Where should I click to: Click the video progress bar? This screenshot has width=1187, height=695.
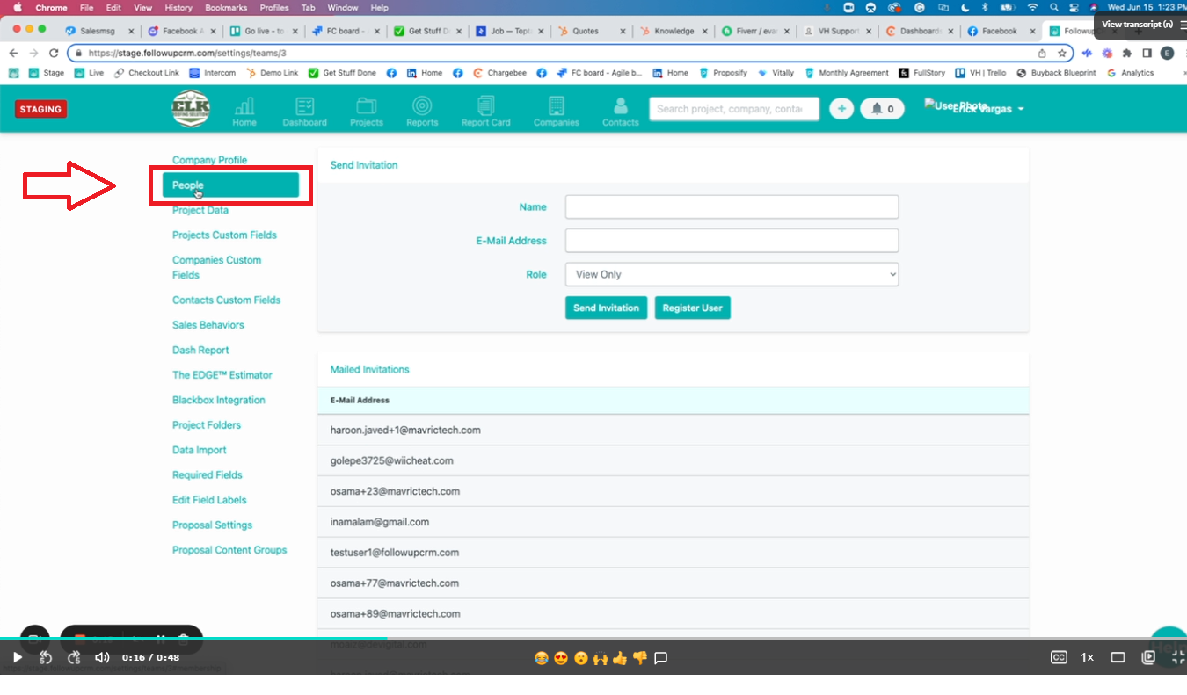pyautogui.click(x=593, y=638)
